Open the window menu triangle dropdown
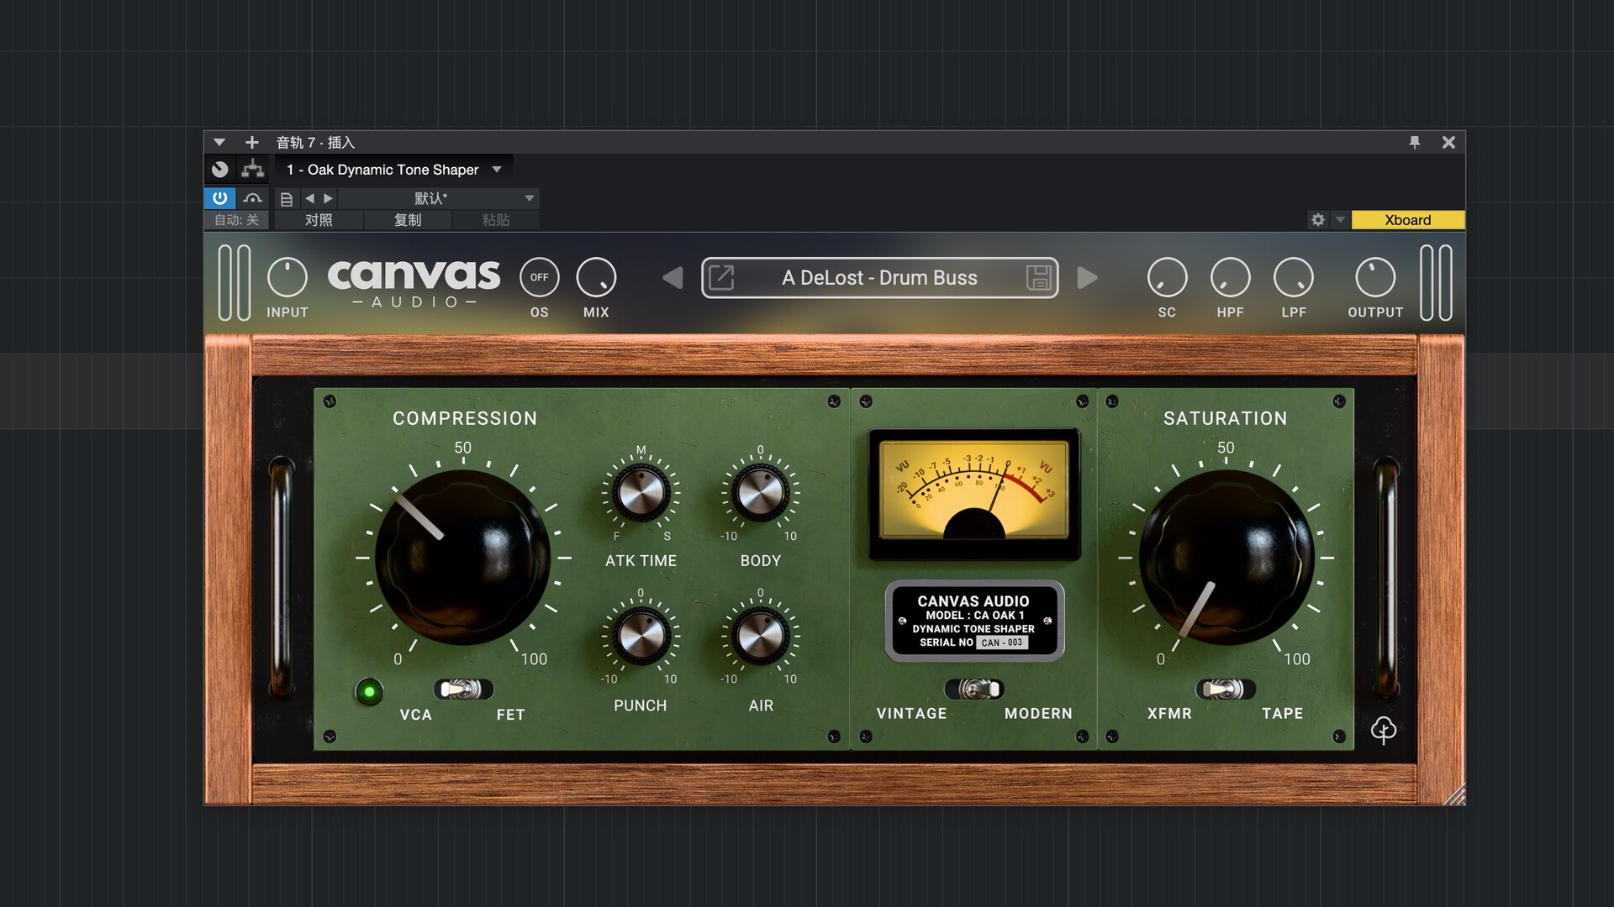Viewport: 1614px width, 907px height. [x=219, y=143]
